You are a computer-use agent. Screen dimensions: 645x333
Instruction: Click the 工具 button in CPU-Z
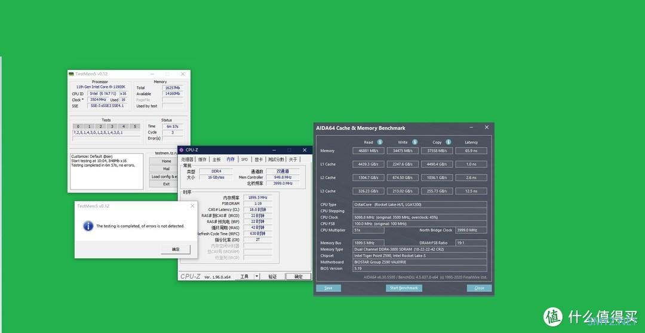(x=244, y=277)
